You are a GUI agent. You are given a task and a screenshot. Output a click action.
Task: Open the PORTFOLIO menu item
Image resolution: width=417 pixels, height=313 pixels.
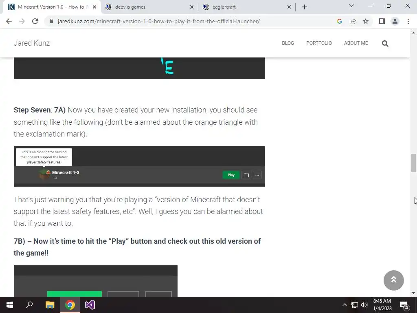click(x=319, y=43)
